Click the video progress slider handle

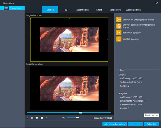coord(81,113)
